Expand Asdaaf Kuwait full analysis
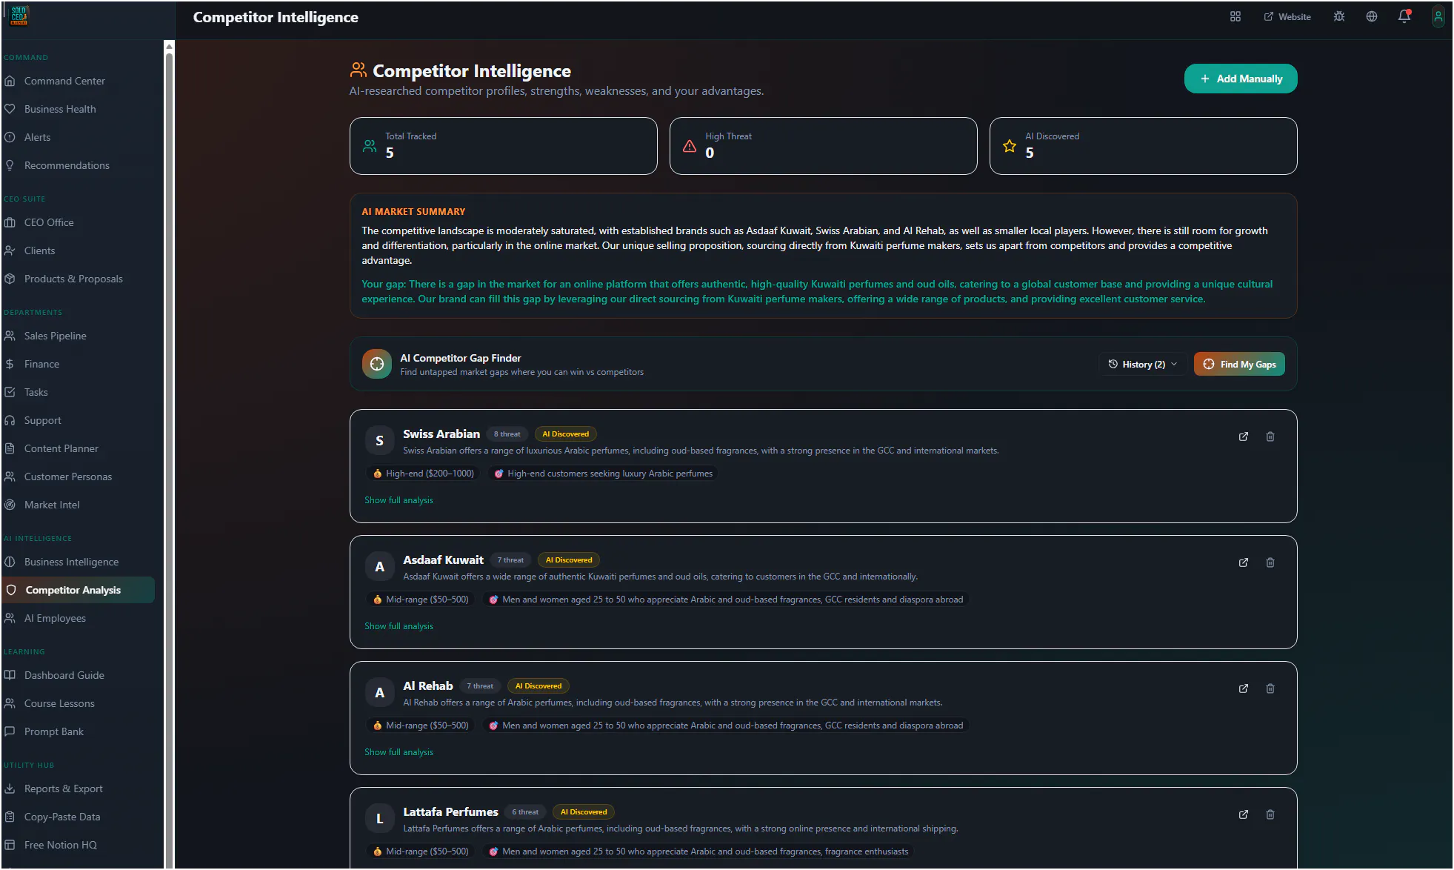The height and width of the screenshot is (870, 1454). 398,626
